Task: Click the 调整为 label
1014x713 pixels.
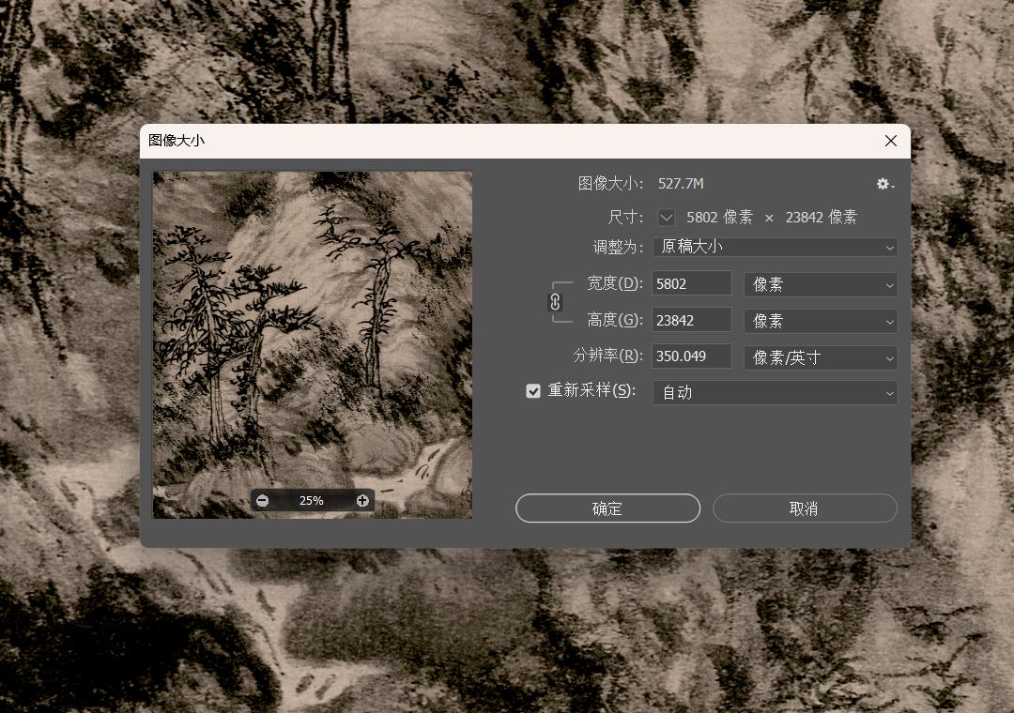Action: [618, 247]
